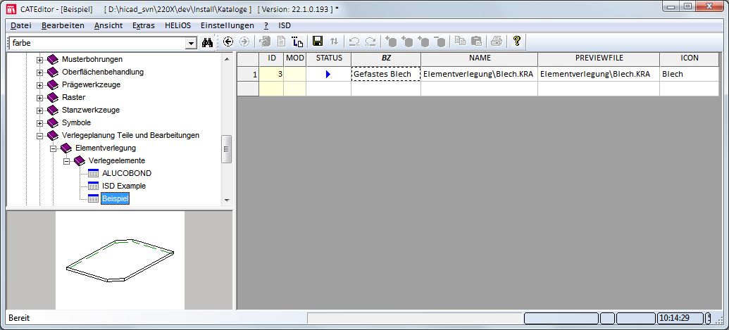The height and width of the screenshot is (330, 729).
Task: Open the Bearbeiten menu
Action: pos(63,25)
